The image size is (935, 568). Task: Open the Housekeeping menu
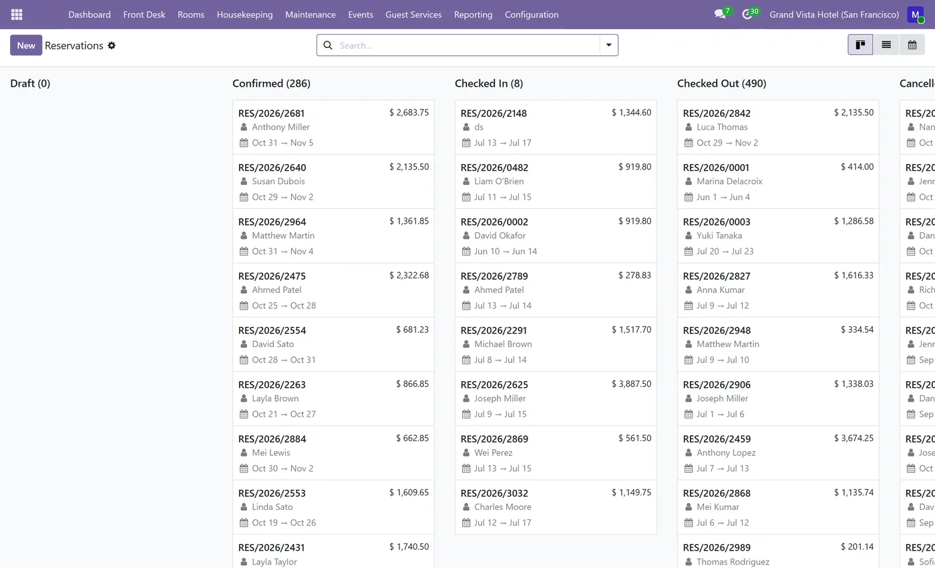tap(244, 14)
